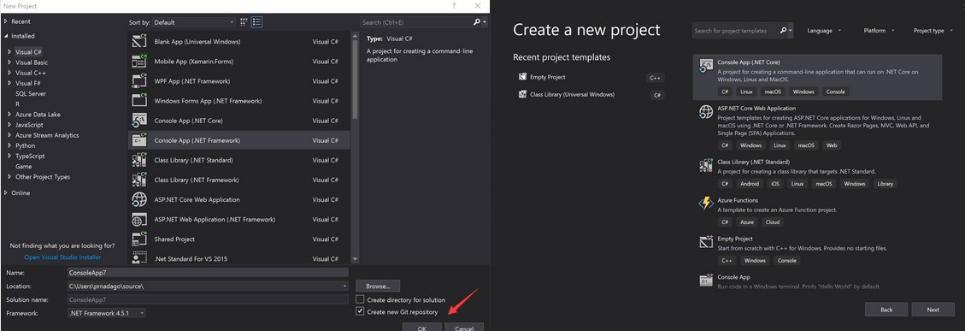
Task: Click the template list scrollbar down arrow
Action: [x=355, y=259]
